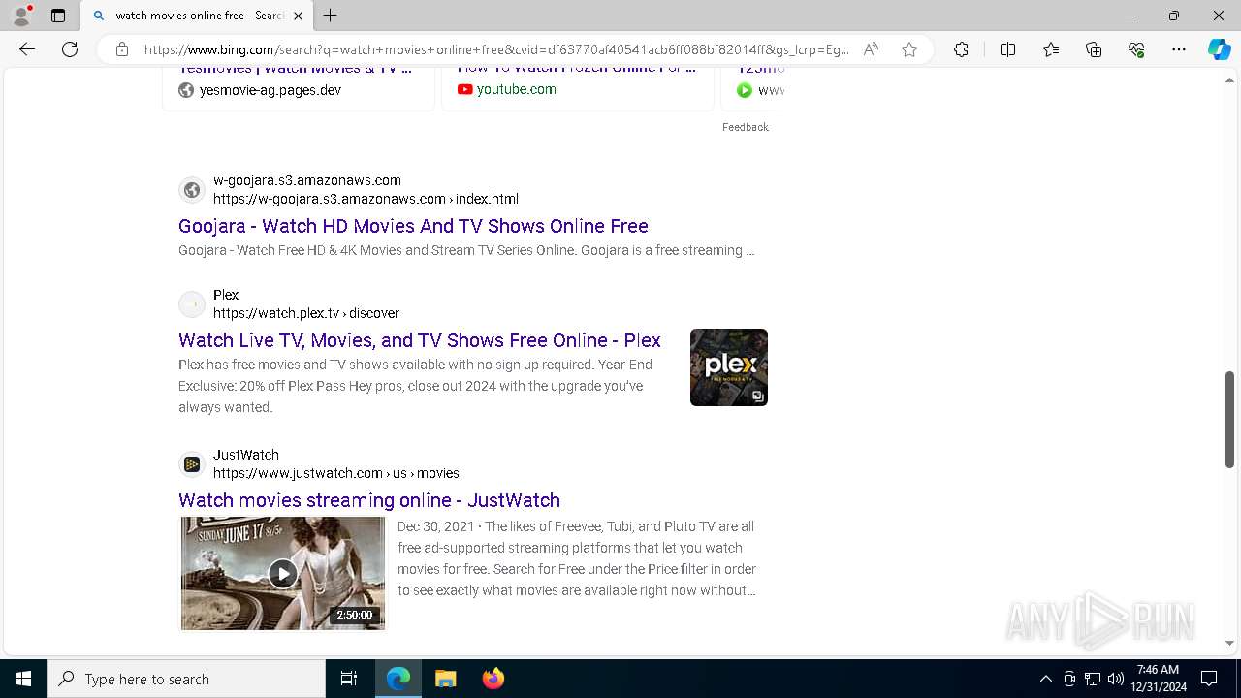Open w-goojara.s3.amazonaws.com URL link
The width and height of the screenshot is (1241, 698).
[366, 199]
